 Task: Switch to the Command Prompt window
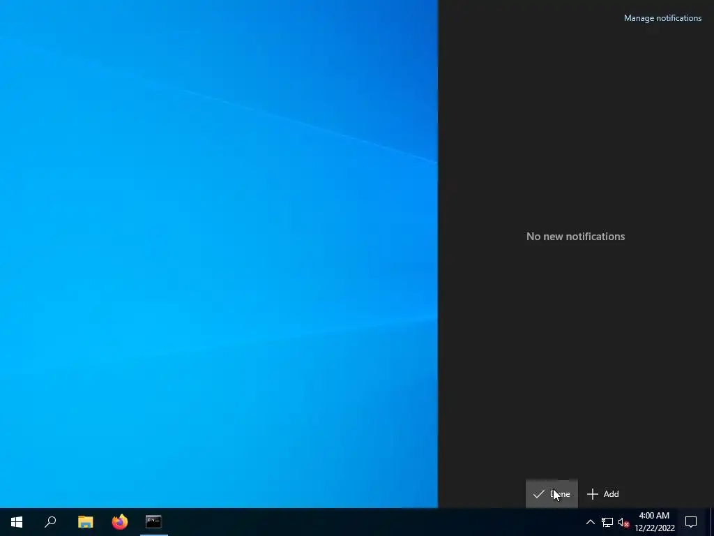(x=154, y=522)
